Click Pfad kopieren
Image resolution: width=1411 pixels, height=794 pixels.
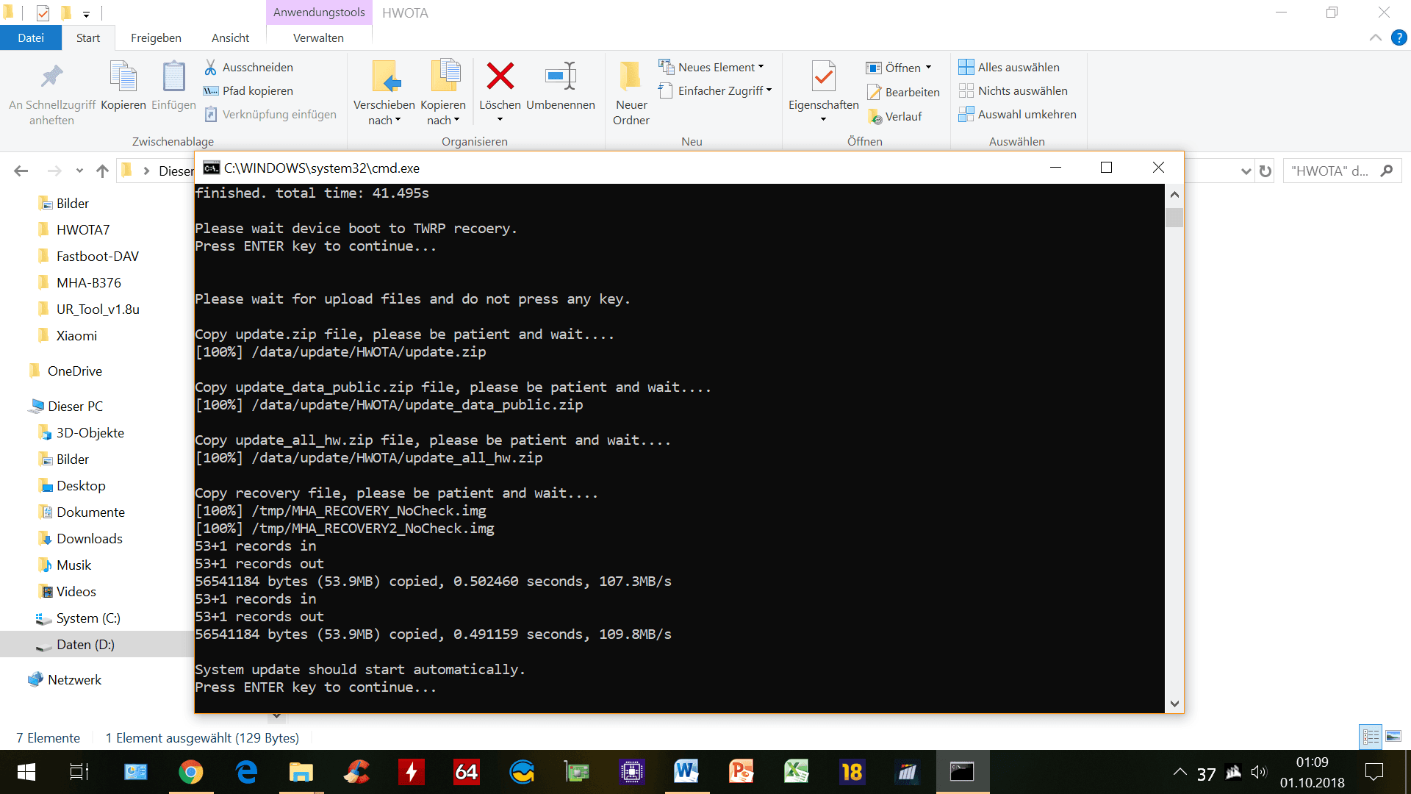coord(248,90)
